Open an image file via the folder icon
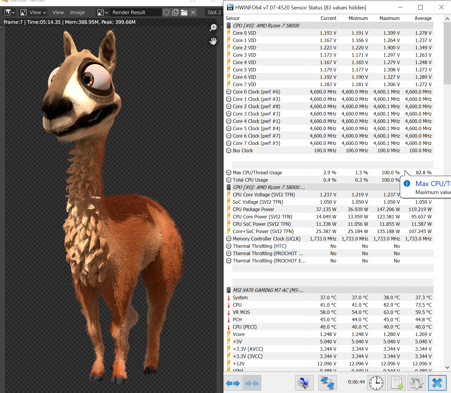The width and height of the screenshot is (451, 393). 184,12
